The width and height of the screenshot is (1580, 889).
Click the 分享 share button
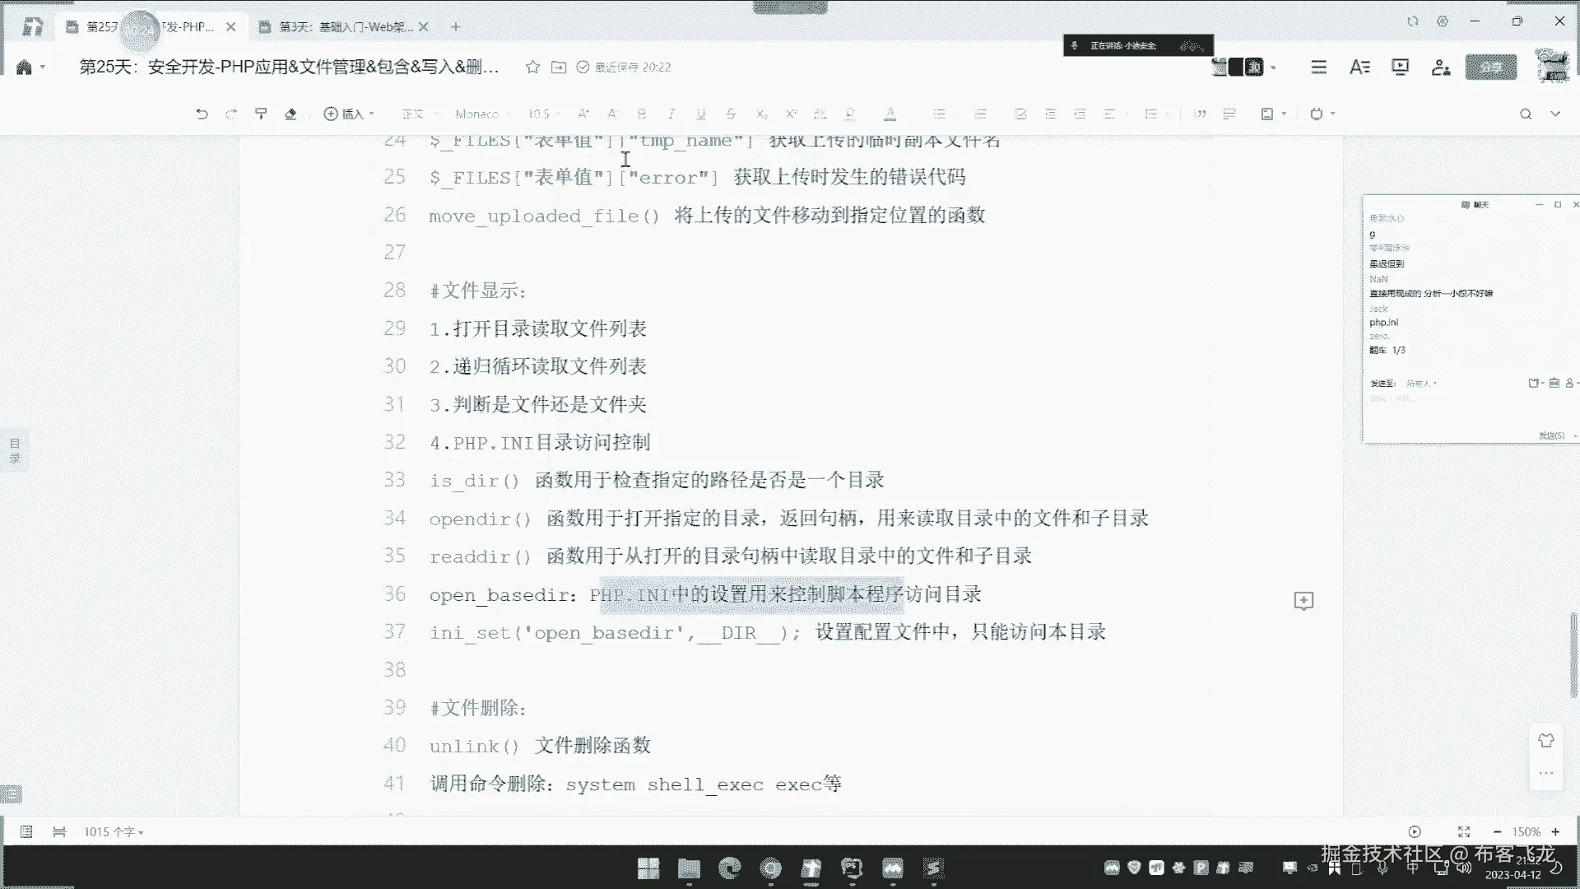1490,67
